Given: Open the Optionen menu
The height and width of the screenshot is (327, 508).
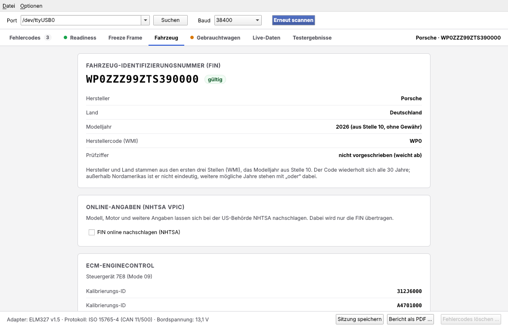Looking at the screenshot, I should pyautogui.click(x=31, y=6).
